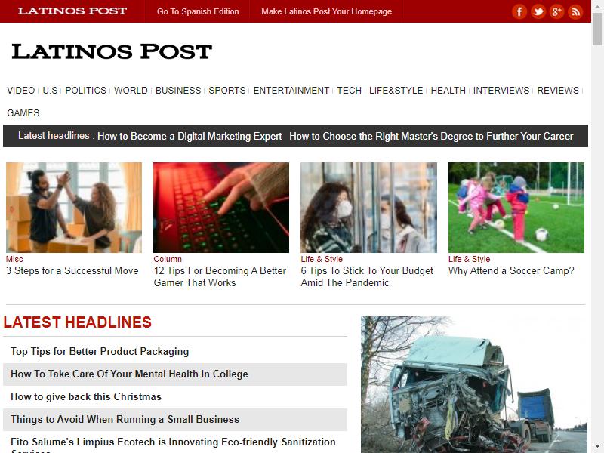This screenshot has width=604, height=453.
Task: Open the Facebook social icon
Action: (x=519, y=11)
